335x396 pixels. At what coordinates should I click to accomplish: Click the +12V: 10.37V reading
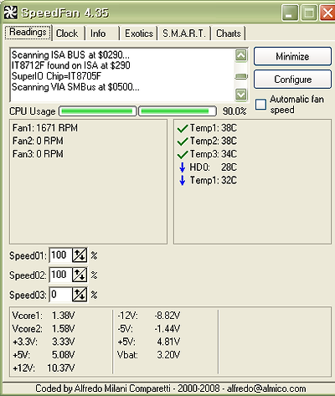pos(44,368)
